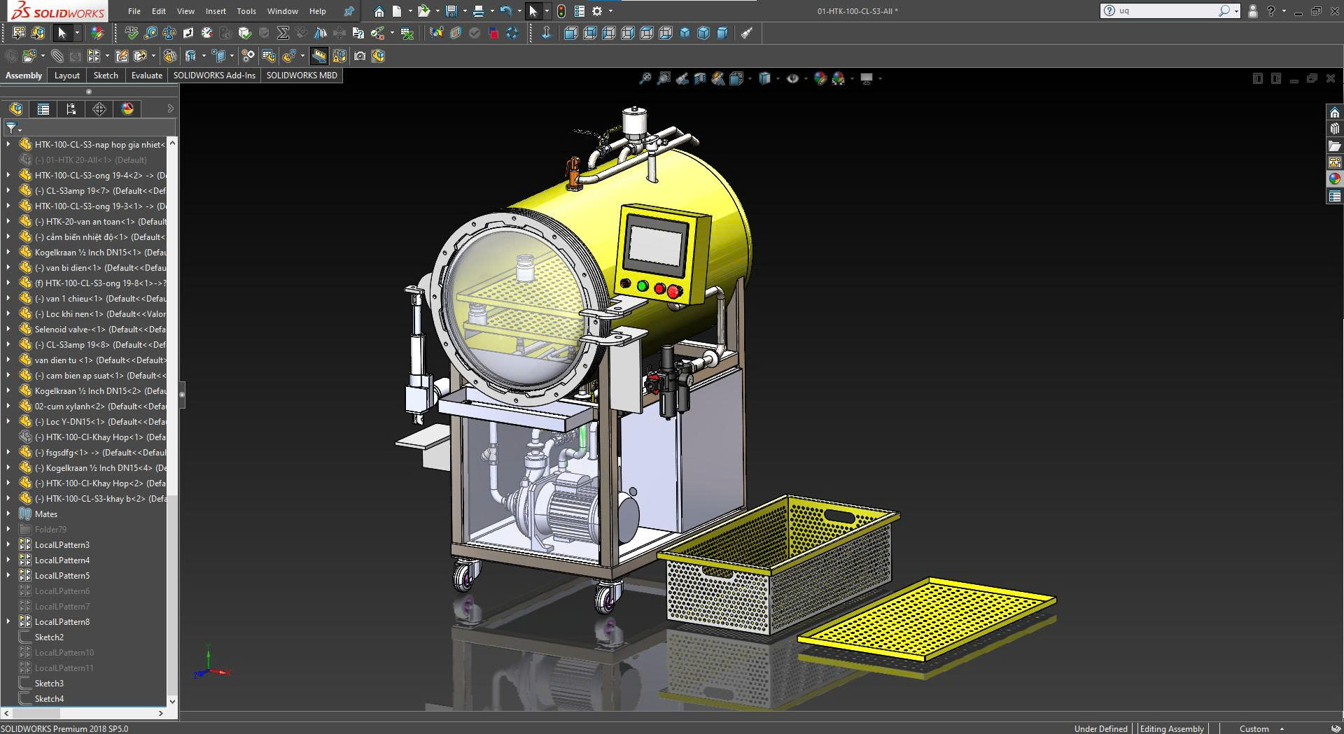The width and height of the screenshot is (1344, 734).
Task: Click the Zoom to Fit icon
Action: point(645,79)
